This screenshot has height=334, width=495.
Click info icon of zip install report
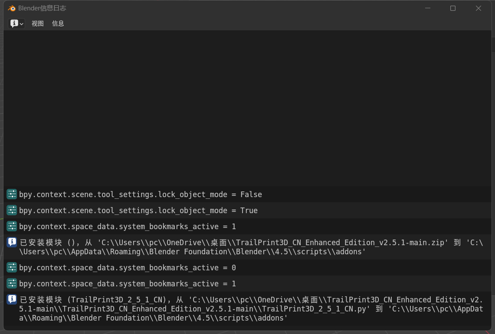click(12, 242)
